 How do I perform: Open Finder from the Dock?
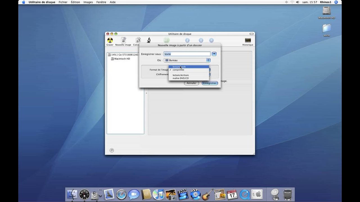coord(72,194)
